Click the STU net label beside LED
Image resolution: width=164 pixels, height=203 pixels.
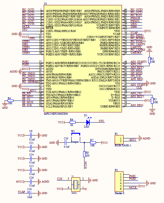click(x=101, y=121)
